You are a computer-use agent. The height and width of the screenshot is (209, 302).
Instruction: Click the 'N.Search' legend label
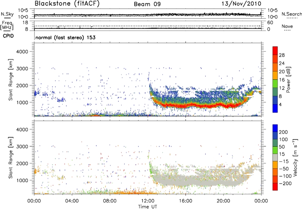tap(291, 14)
